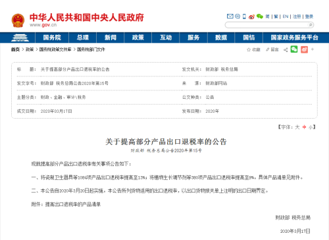Click the site search input field
This screenshot has height=240, width=329.
point(266,25)
